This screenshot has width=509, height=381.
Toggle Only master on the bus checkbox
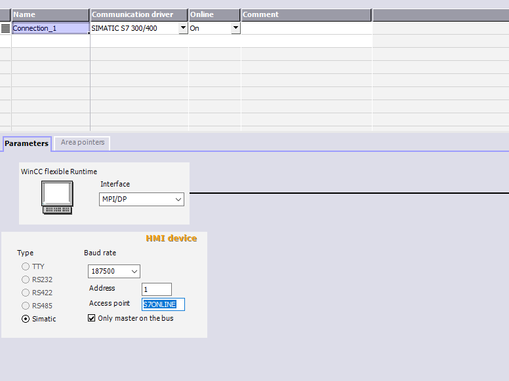pos(92,318)
